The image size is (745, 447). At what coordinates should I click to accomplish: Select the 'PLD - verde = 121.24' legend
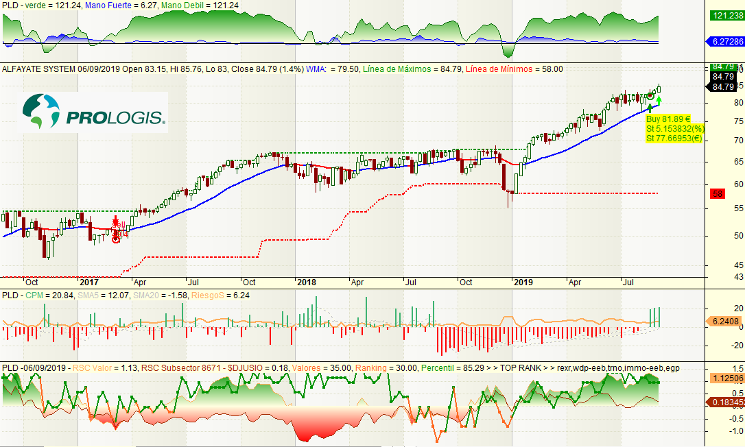(x=41, y=5)
